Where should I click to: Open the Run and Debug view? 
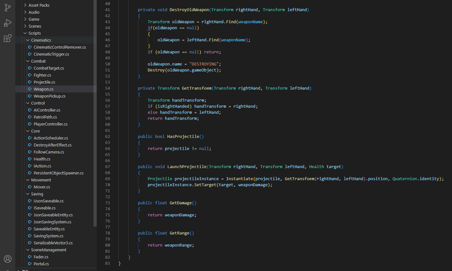tap(8, 23)
